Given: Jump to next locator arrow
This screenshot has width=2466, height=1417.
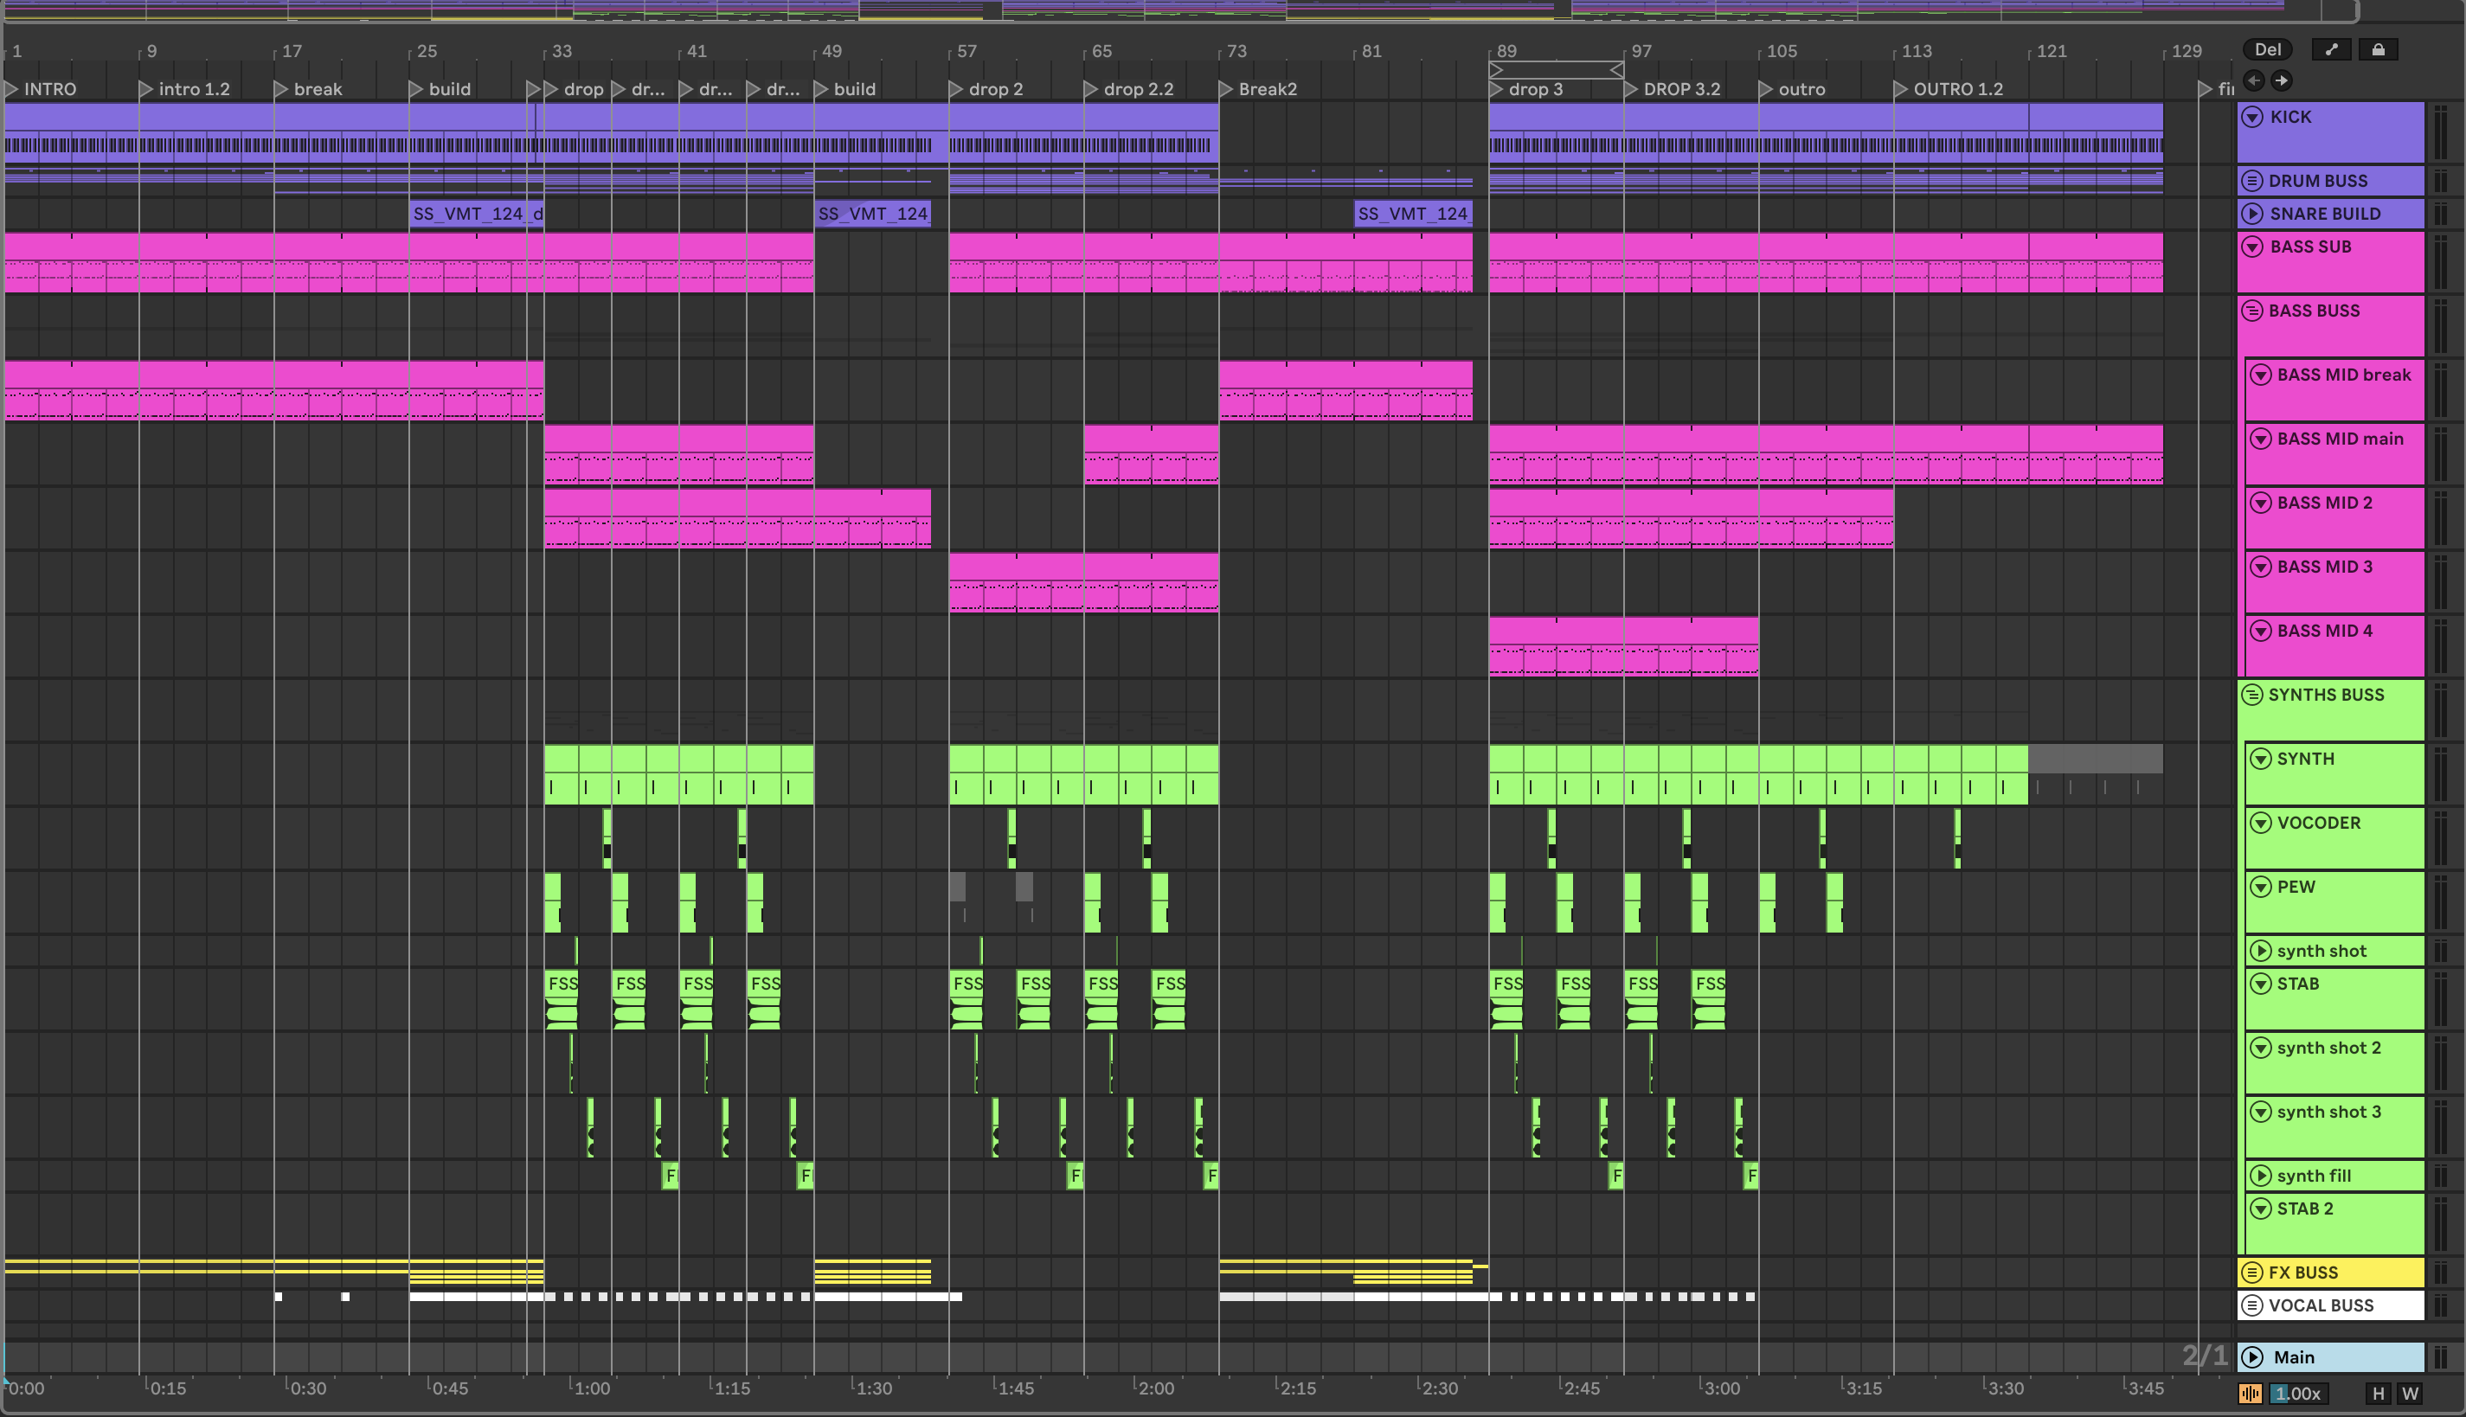Looking at the screenshot, I should 2281,80.
